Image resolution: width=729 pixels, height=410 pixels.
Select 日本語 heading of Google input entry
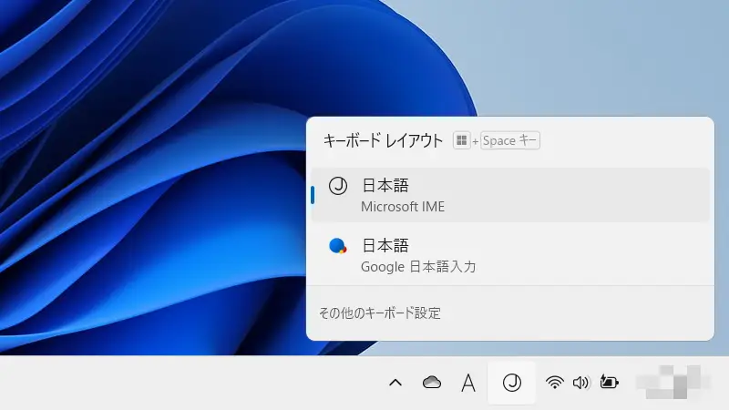pyautogui.click(x=385, y=245)
